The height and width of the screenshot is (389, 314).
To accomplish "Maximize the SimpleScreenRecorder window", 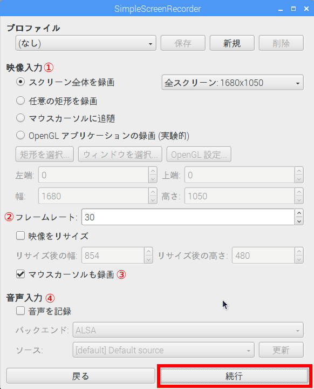I will (x=293, y=9).
